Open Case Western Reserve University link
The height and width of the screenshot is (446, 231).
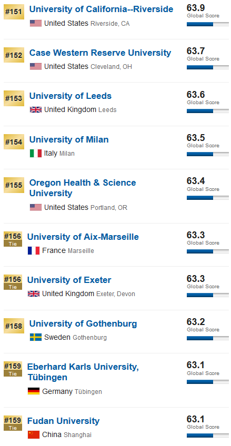click(100, 53)
